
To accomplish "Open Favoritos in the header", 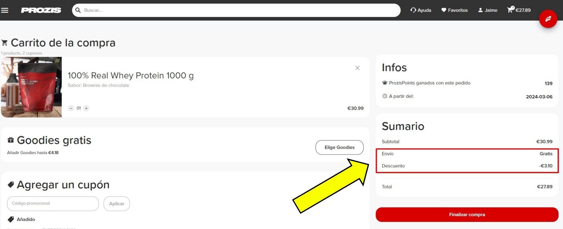I will pos(455,10).
